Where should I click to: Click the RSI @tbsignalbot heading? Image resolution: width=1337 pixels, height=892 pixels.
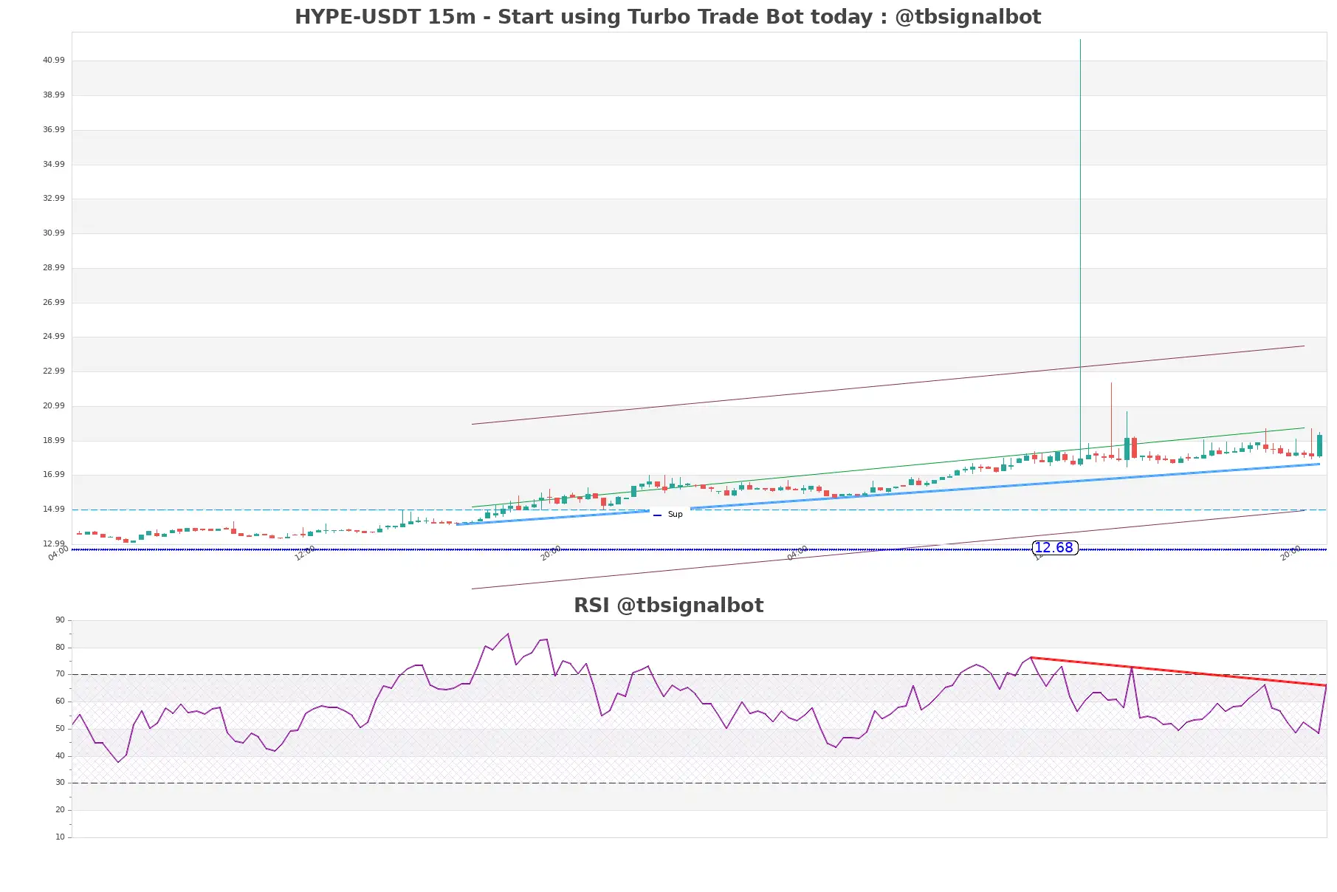tap(668, 605)
